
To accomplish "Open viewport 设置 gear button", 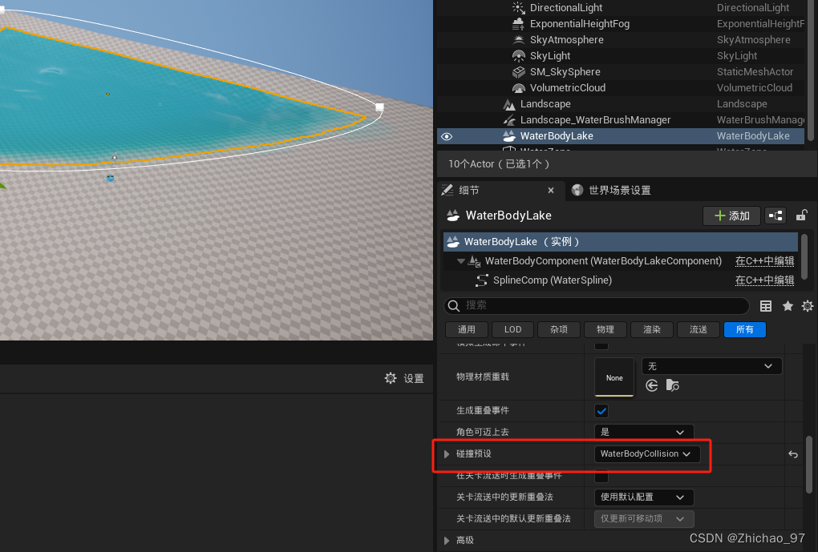I will 404,378.
